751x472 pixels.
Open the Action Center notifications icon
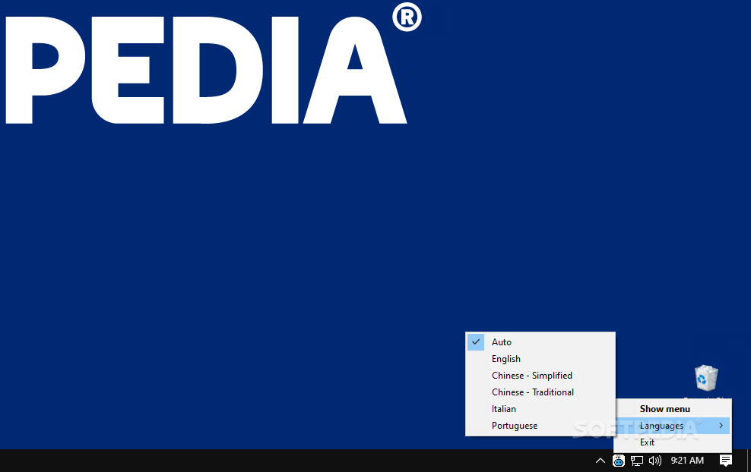(726, 461)
